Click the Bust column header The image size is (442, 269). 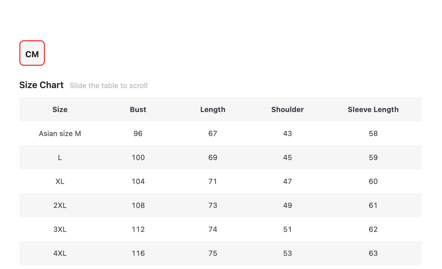point(138,110)
